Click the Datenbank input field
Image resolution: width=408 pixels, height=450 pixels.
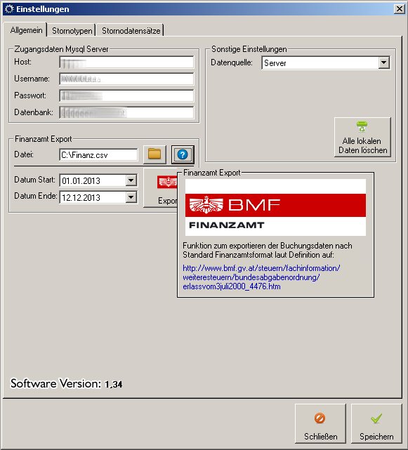tap(126, 112)
